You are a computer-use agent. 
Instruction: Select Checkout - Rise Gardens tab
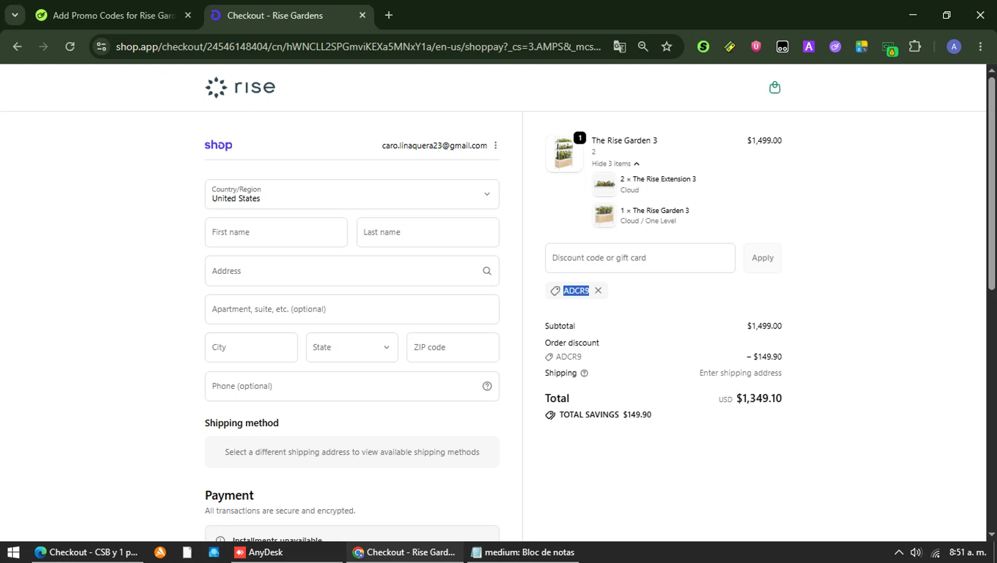[x=288, y=15]
